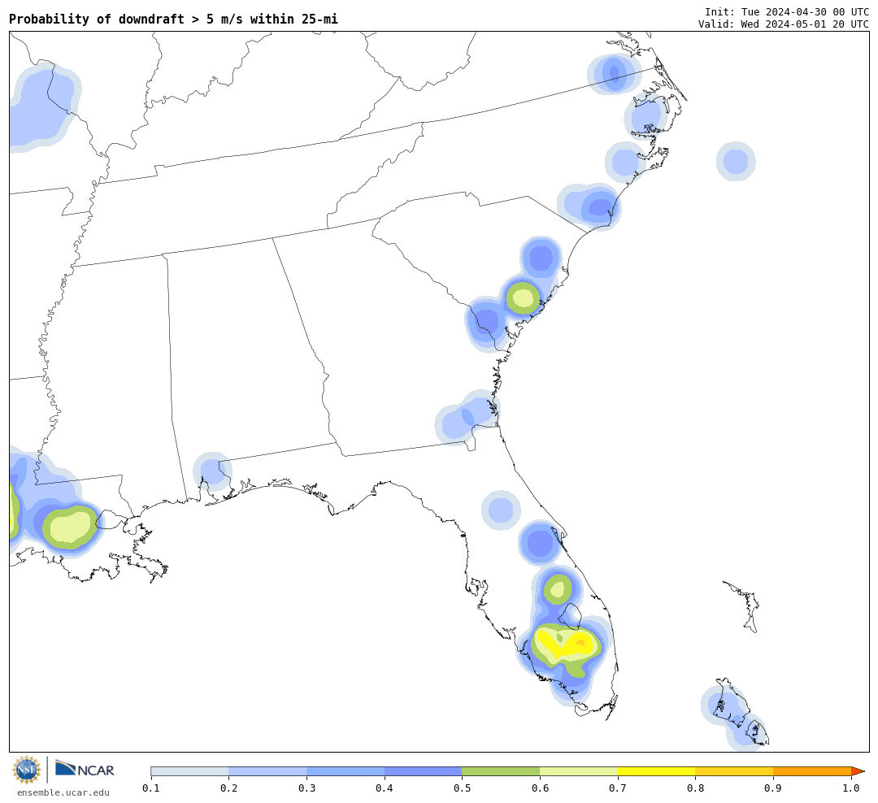
Task: Click the 0.5 colorbar tick label
Action: click(x=462, y=788)
